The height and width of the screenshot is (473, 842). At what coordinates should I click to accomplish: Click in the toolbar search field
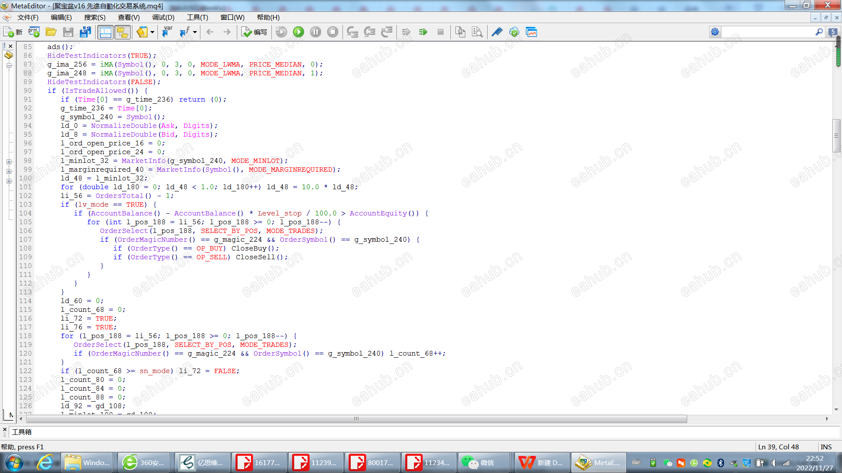(x=767, y=32)
